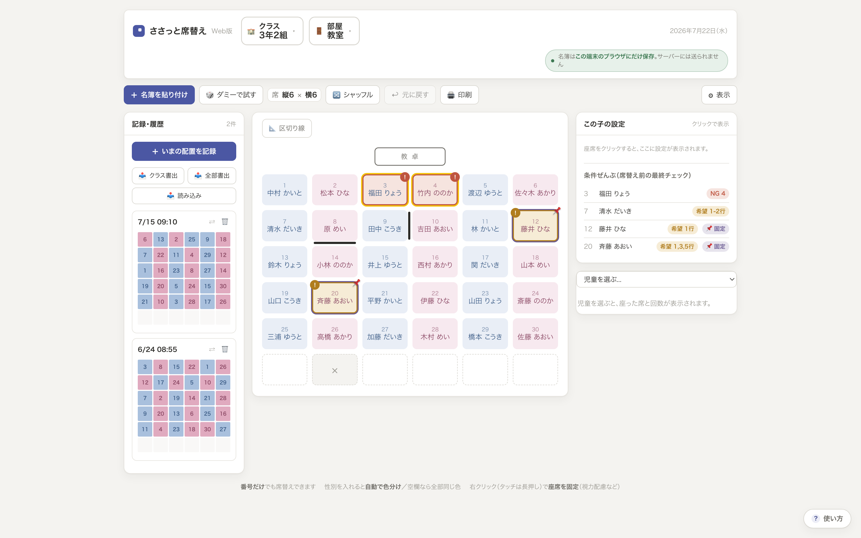This screenshot has width=861, height=538.
Task: Open the 部屋 教室 selector
Action: click(x=334, y=31)
